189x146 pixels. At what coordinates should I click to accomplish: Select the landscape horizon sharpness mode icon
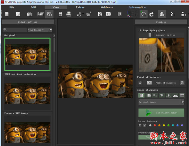pyautogui.click(x=182, y=96)
